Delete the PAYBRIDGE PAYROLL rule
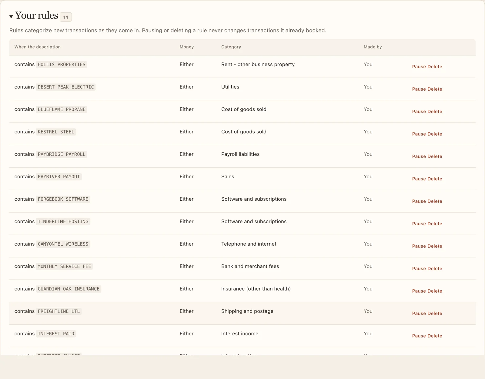The image size is (485, 379). coord(435,156)
